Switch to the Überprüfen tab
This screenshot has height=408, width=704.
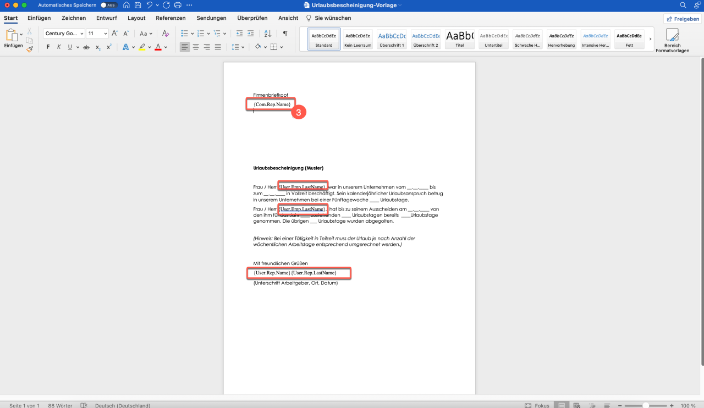(252, 18)
